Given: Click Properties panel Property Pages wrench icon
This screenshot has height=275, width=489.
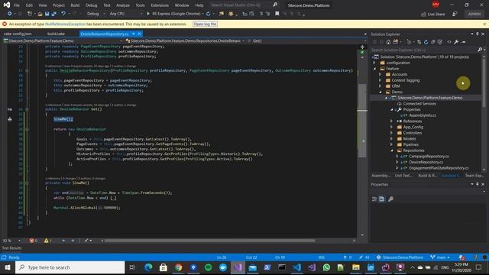Looking at the screenshot, I should tap(390, 199).
